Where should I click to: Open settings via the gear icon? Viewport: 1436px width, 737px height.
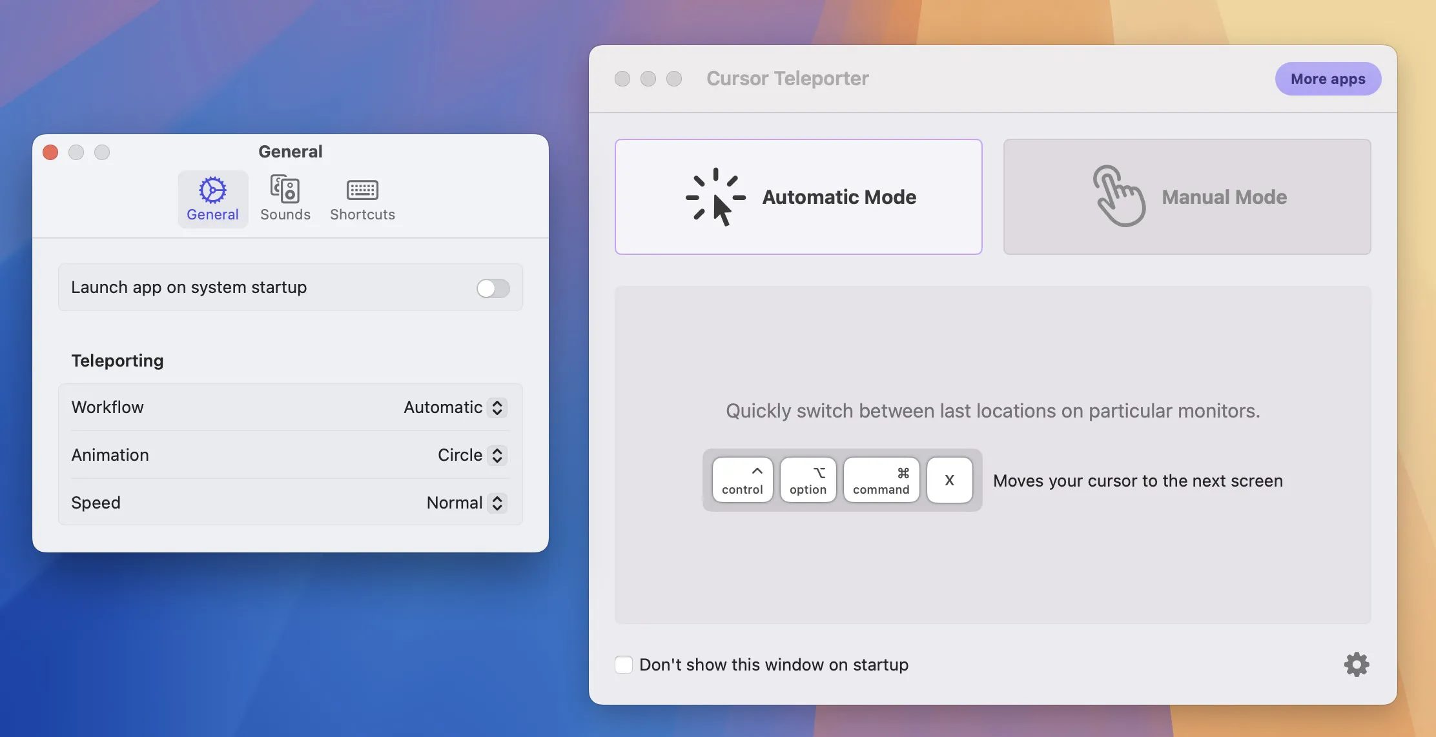1357,664
